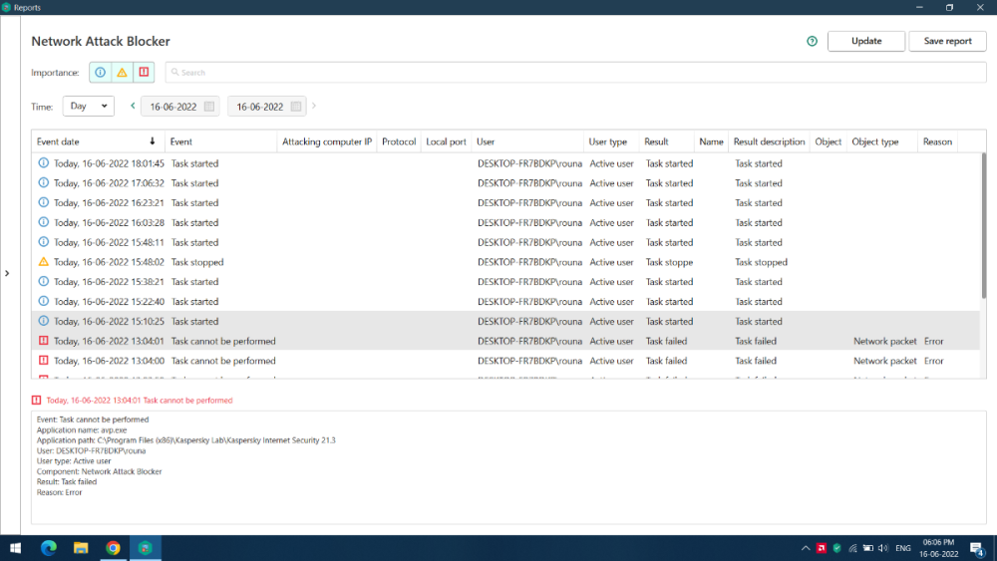This screenshot has height=561, width=997.
Task: Toggle the informational events importance filter
Action: coord(101,73)
